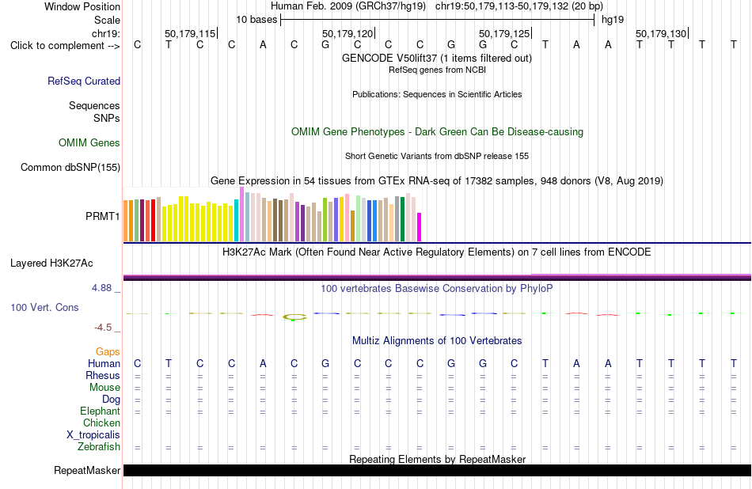Click the 4.88 PhyloP upper scale value
Image resolution: width=752 pixels, height=489 pixels.
click(x=101, y=288)
